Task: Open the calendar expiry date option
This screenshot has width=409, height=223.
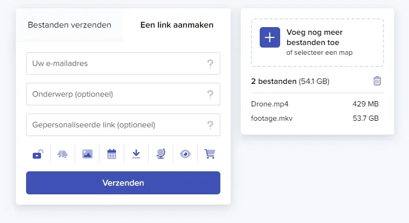Action: pyautogui.click(x=112, y=153)
